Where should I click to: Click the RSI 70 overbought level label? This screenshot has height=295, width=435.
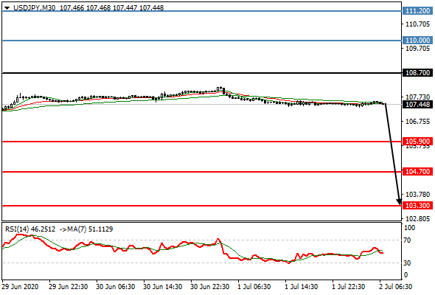click(407, 240)
